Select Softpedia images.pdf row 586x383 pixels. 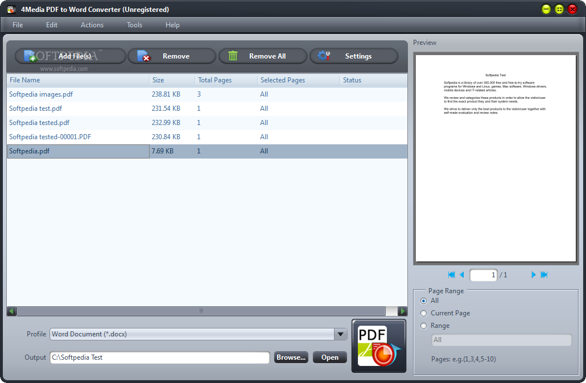(207, 94)
